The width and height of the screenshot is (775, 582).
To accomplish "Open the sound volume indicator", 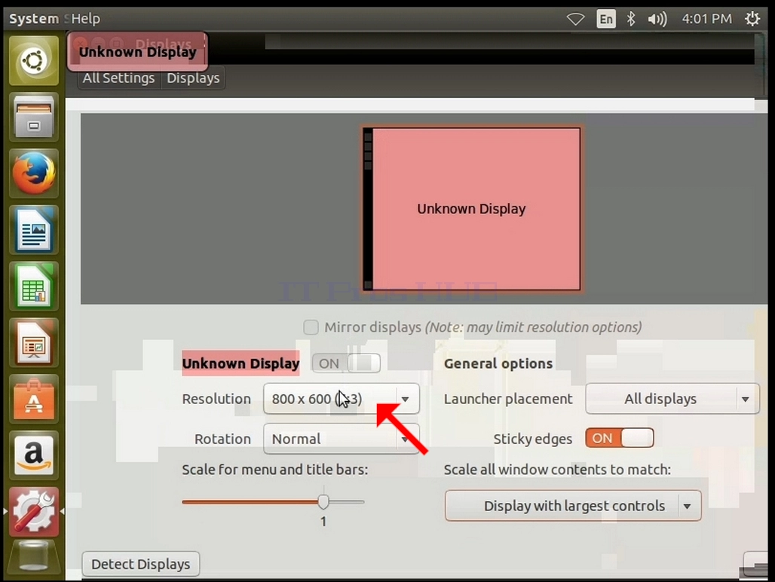I will click(657, 20).
